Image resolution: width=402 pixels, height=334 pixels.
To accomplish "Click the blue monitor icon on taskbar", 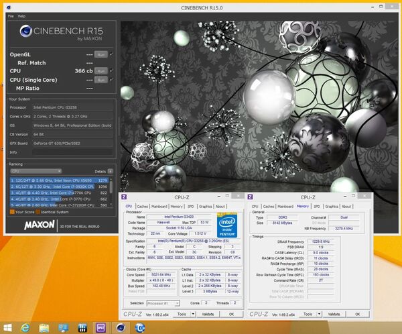I will [63, 328].
